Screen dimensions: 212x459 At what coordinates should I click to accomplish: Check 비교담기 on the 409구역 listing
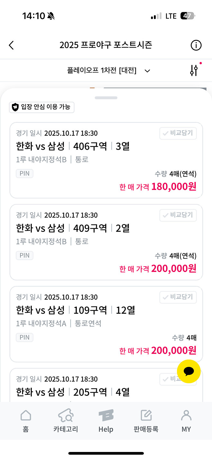point(178,215)
